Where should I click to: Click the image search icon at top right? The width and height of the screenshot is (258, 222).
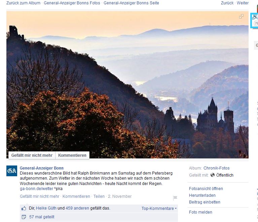pyautogui.click(x=255, y=17)
